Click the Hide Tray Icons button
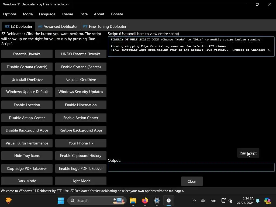This screenshot has height=207, width=276. point(27,156)
